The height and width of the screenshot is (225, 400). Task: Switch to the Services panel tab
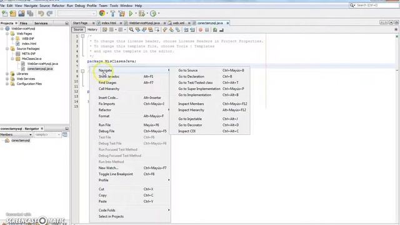[x=41, y=23]
